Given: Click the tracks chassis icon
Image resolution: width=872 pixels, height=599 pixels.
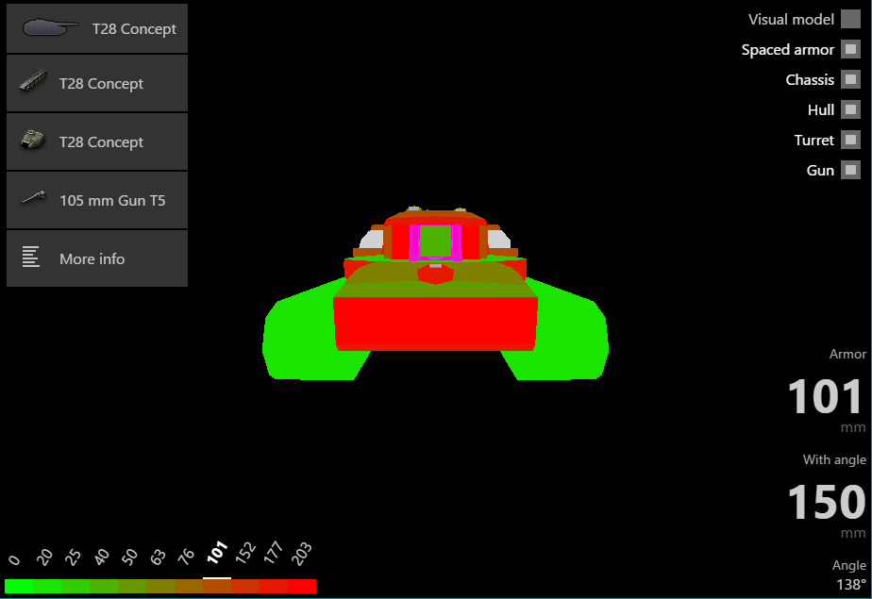Looking at the screenshot, I should tap(32, 82).
